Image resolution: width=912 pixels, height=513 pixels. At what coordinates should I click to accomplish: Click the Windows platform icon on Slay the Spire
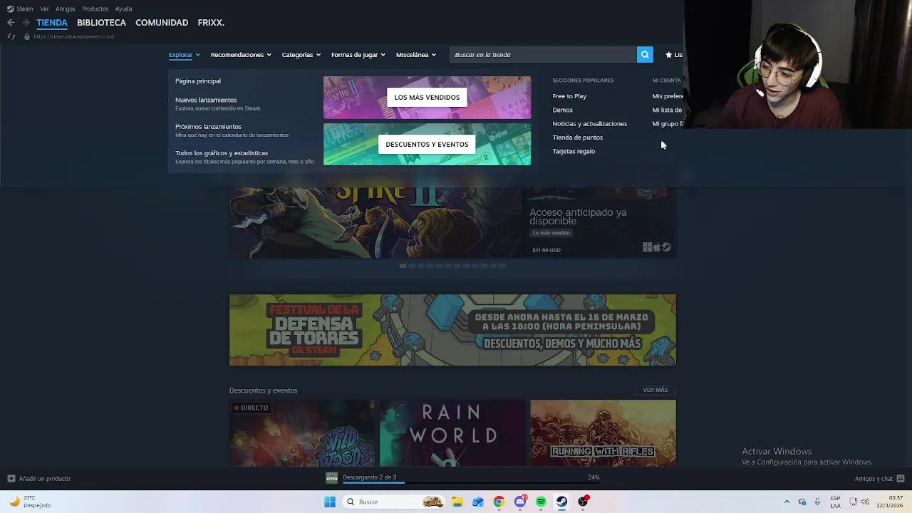[x=647, y=247]
